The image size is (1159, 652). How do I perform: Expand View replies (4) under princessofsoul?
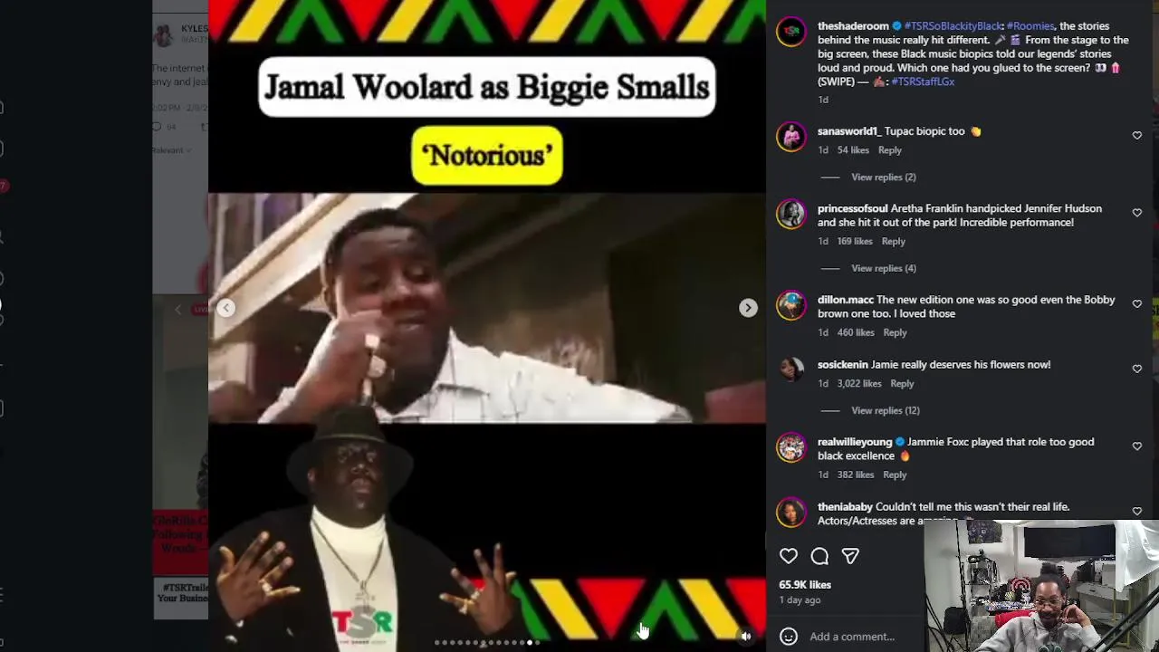(884, 268)
